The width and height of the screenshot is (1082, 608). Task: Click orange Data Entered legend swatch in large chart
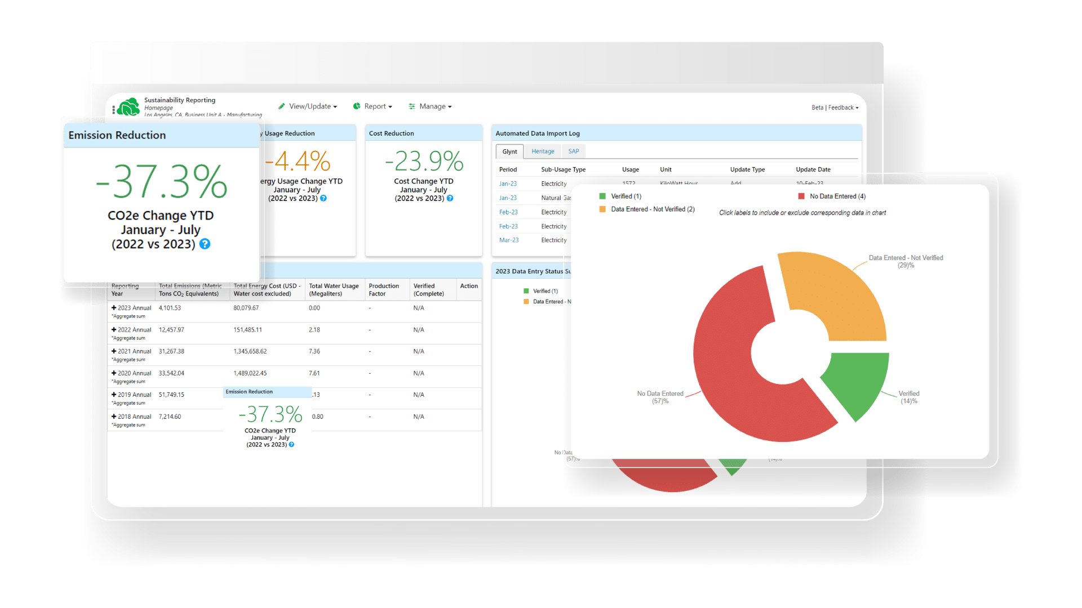pos(602,209)
